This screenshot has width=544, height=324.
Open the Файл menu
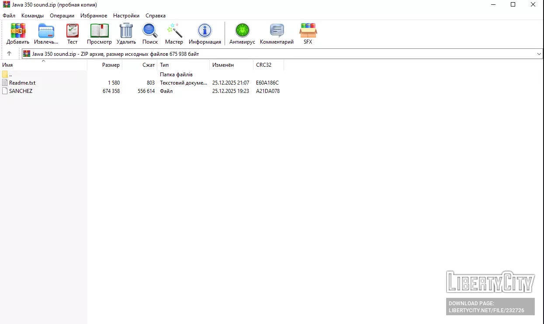point(9,16)
